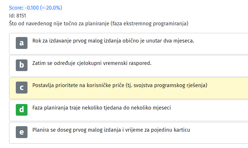Click the gray 'e' letter badge
Screen dimensions: 248x148
[x=22, y=132]
